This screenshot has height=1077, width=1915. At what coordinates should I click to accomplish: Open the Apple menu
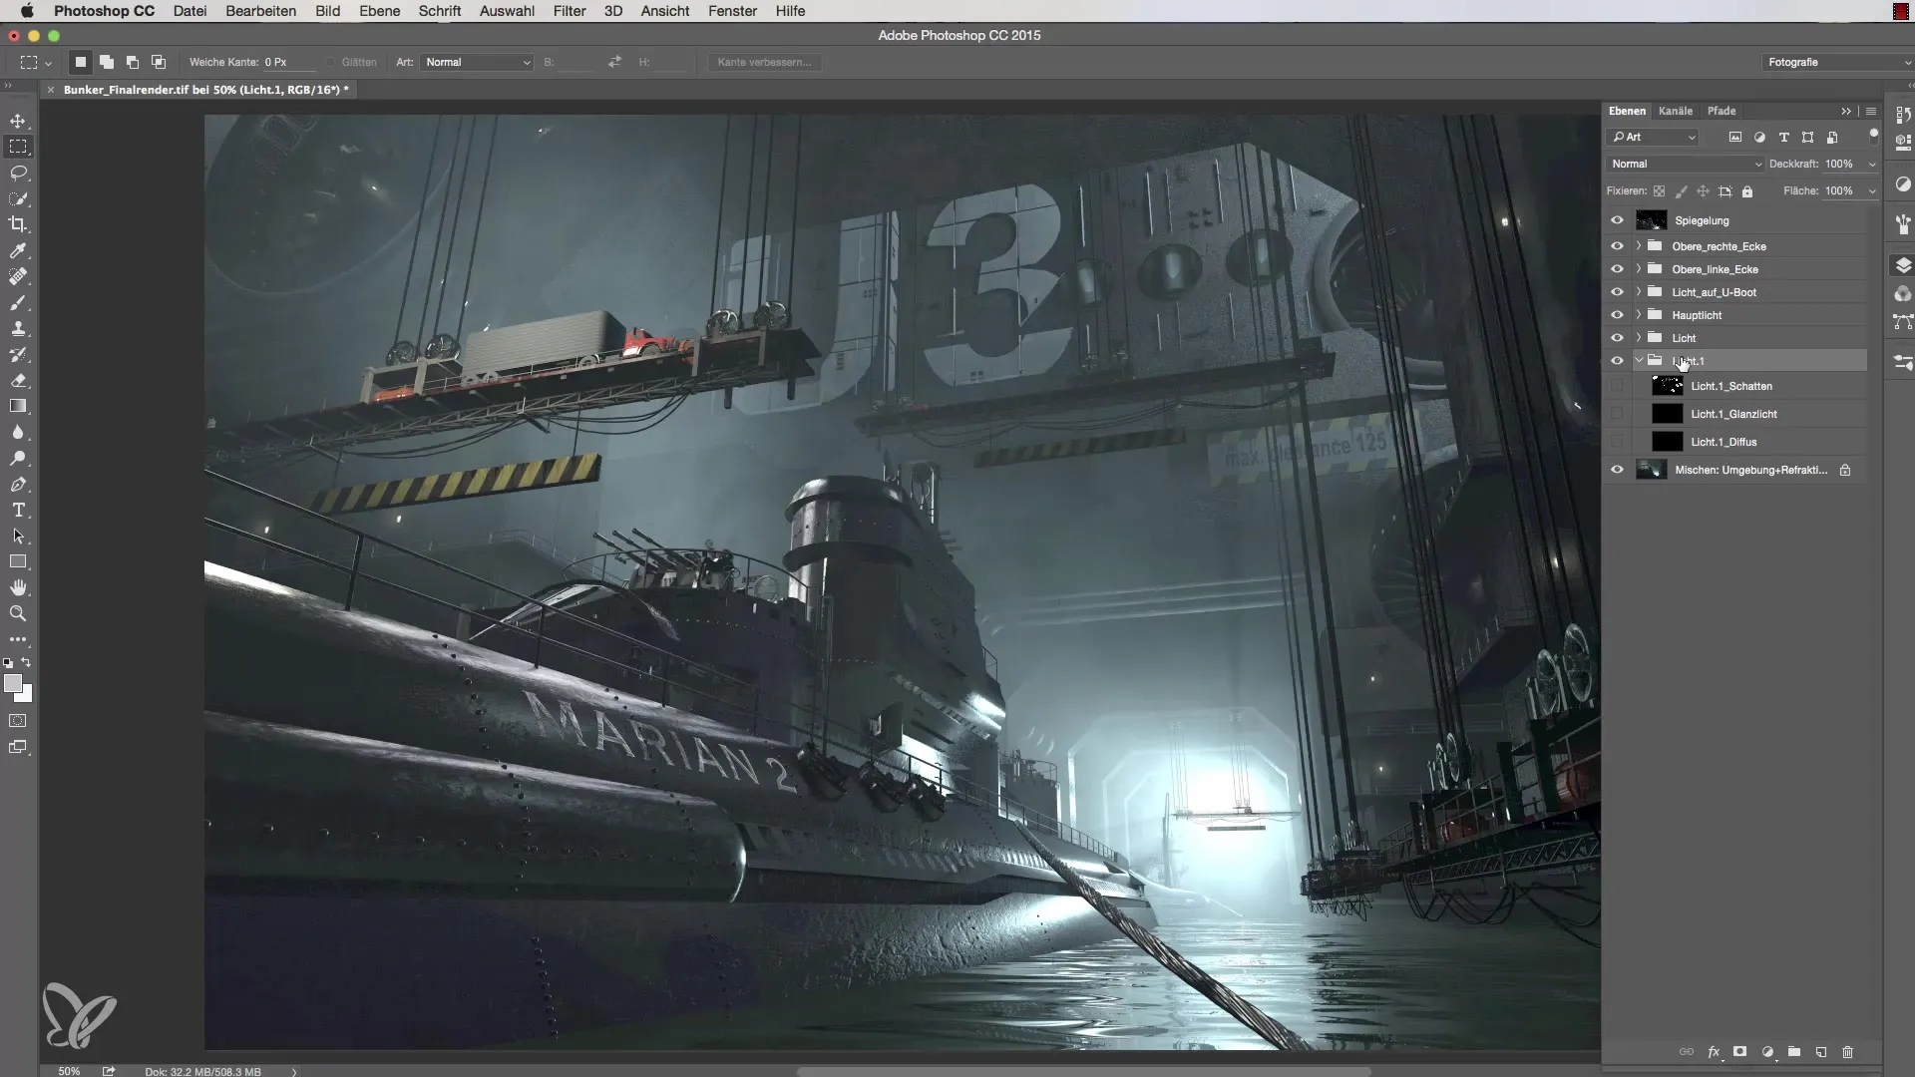(27, 11)
